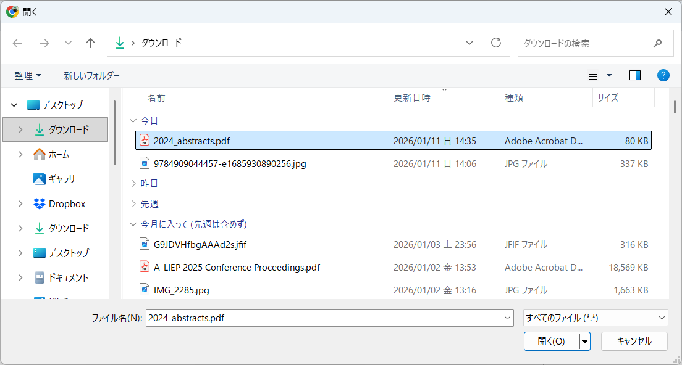This screenshot has width=682, height=365.
Task: Click the Up directory arrow icon
Action: click(91, 43)
